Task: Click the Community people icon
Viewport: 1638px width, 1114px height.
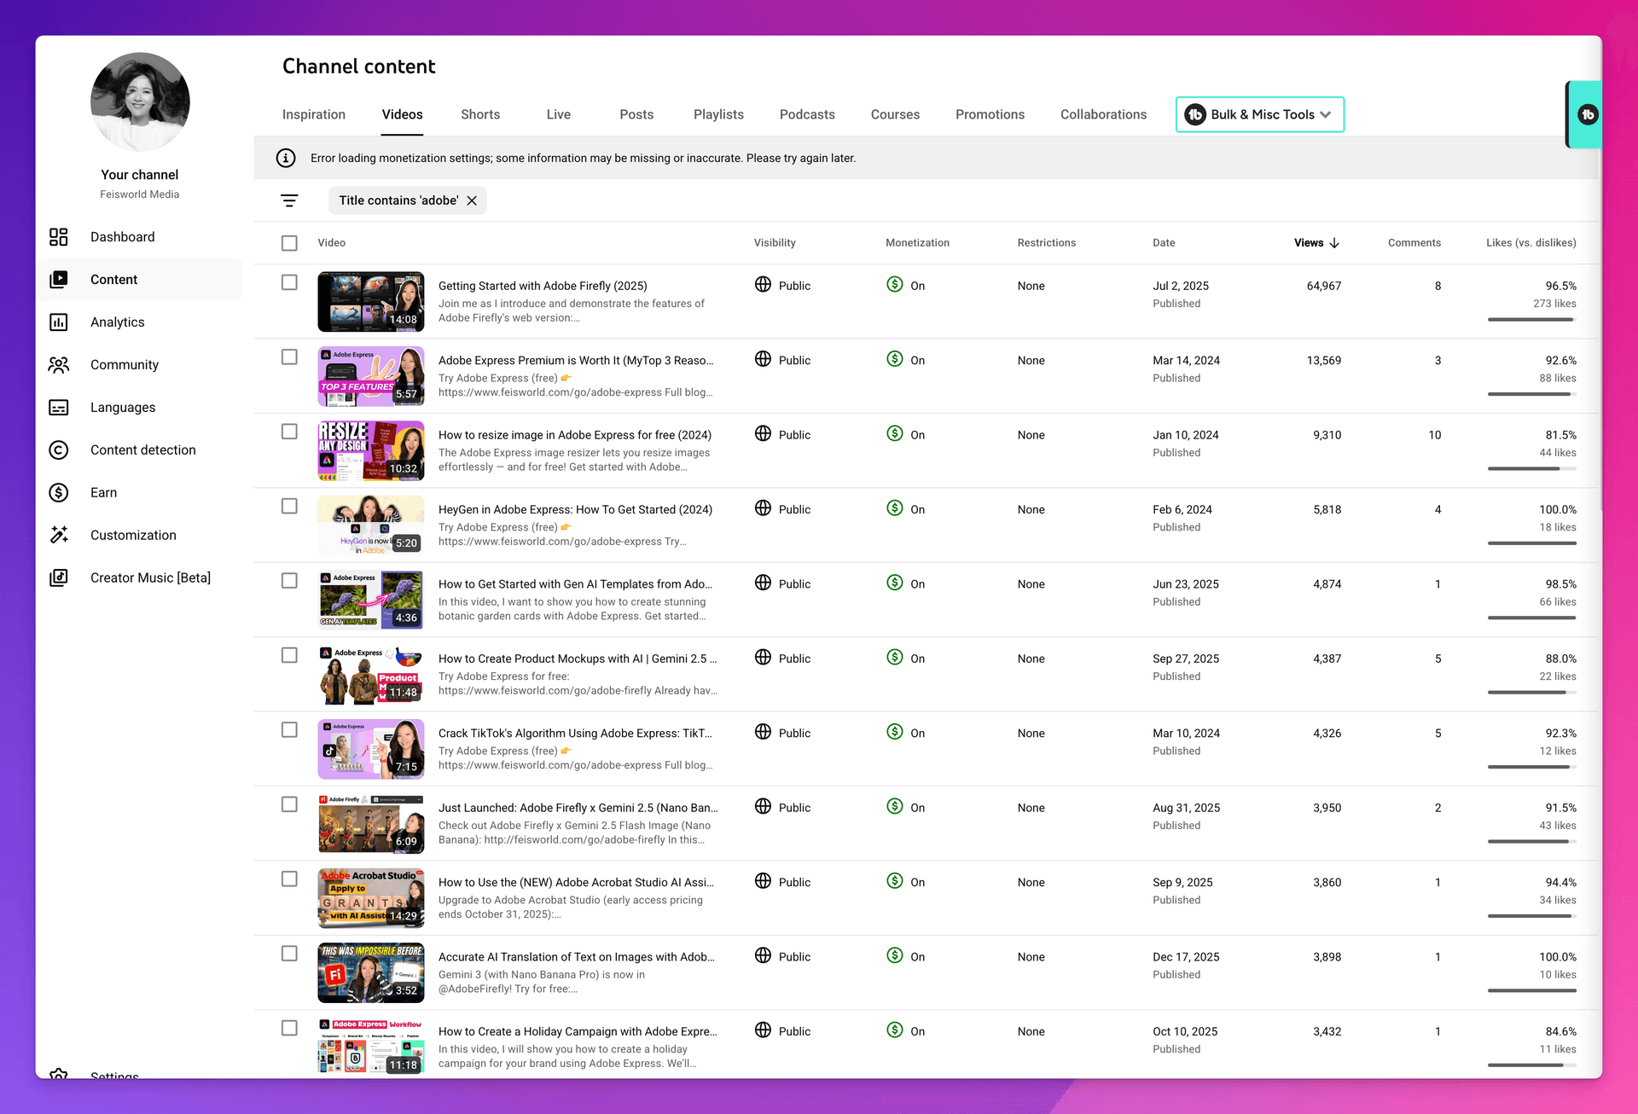Action: [x=59, y=365]
